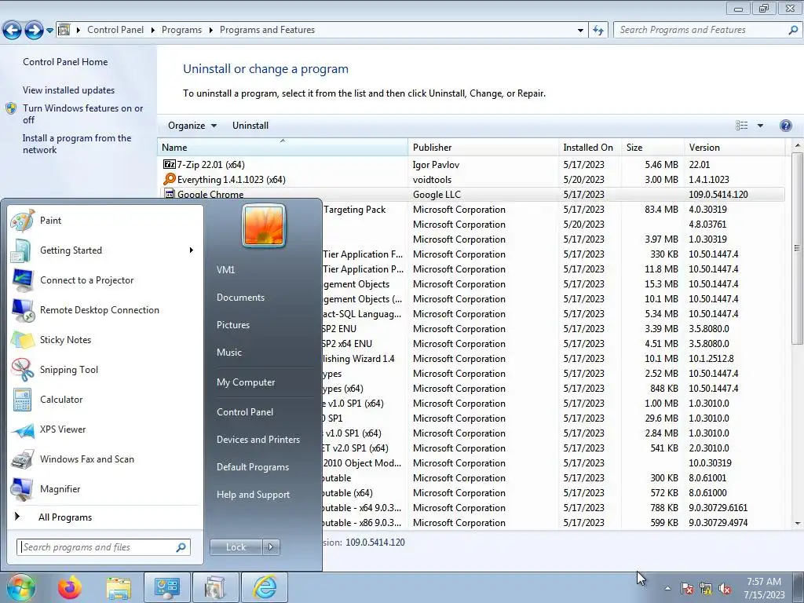Open shutdown options arrow next to Lock
804x603 pixels.
point(271,547)
